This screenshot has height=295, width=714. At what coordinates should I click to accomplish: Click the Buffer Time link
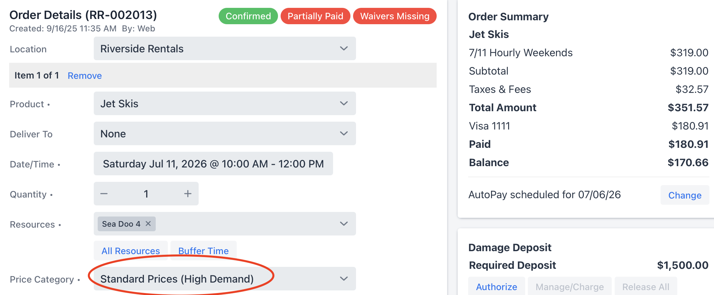203,251
